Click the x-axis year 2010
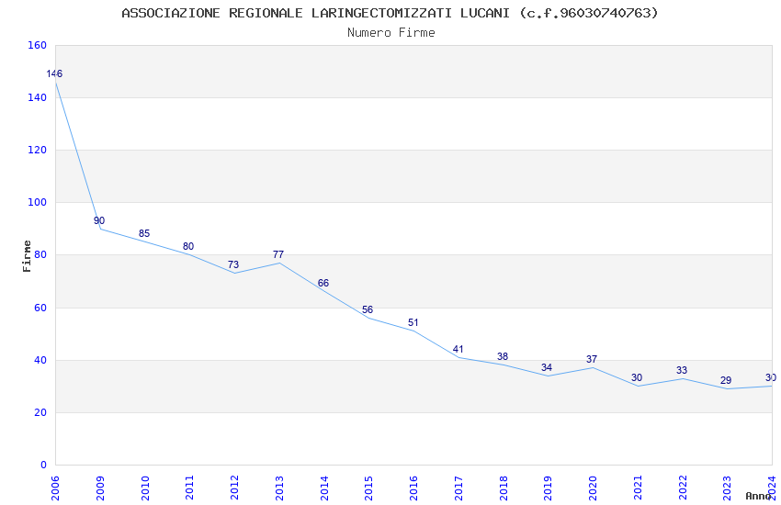The width and height of the screenshot is (781, 505). 145,488
